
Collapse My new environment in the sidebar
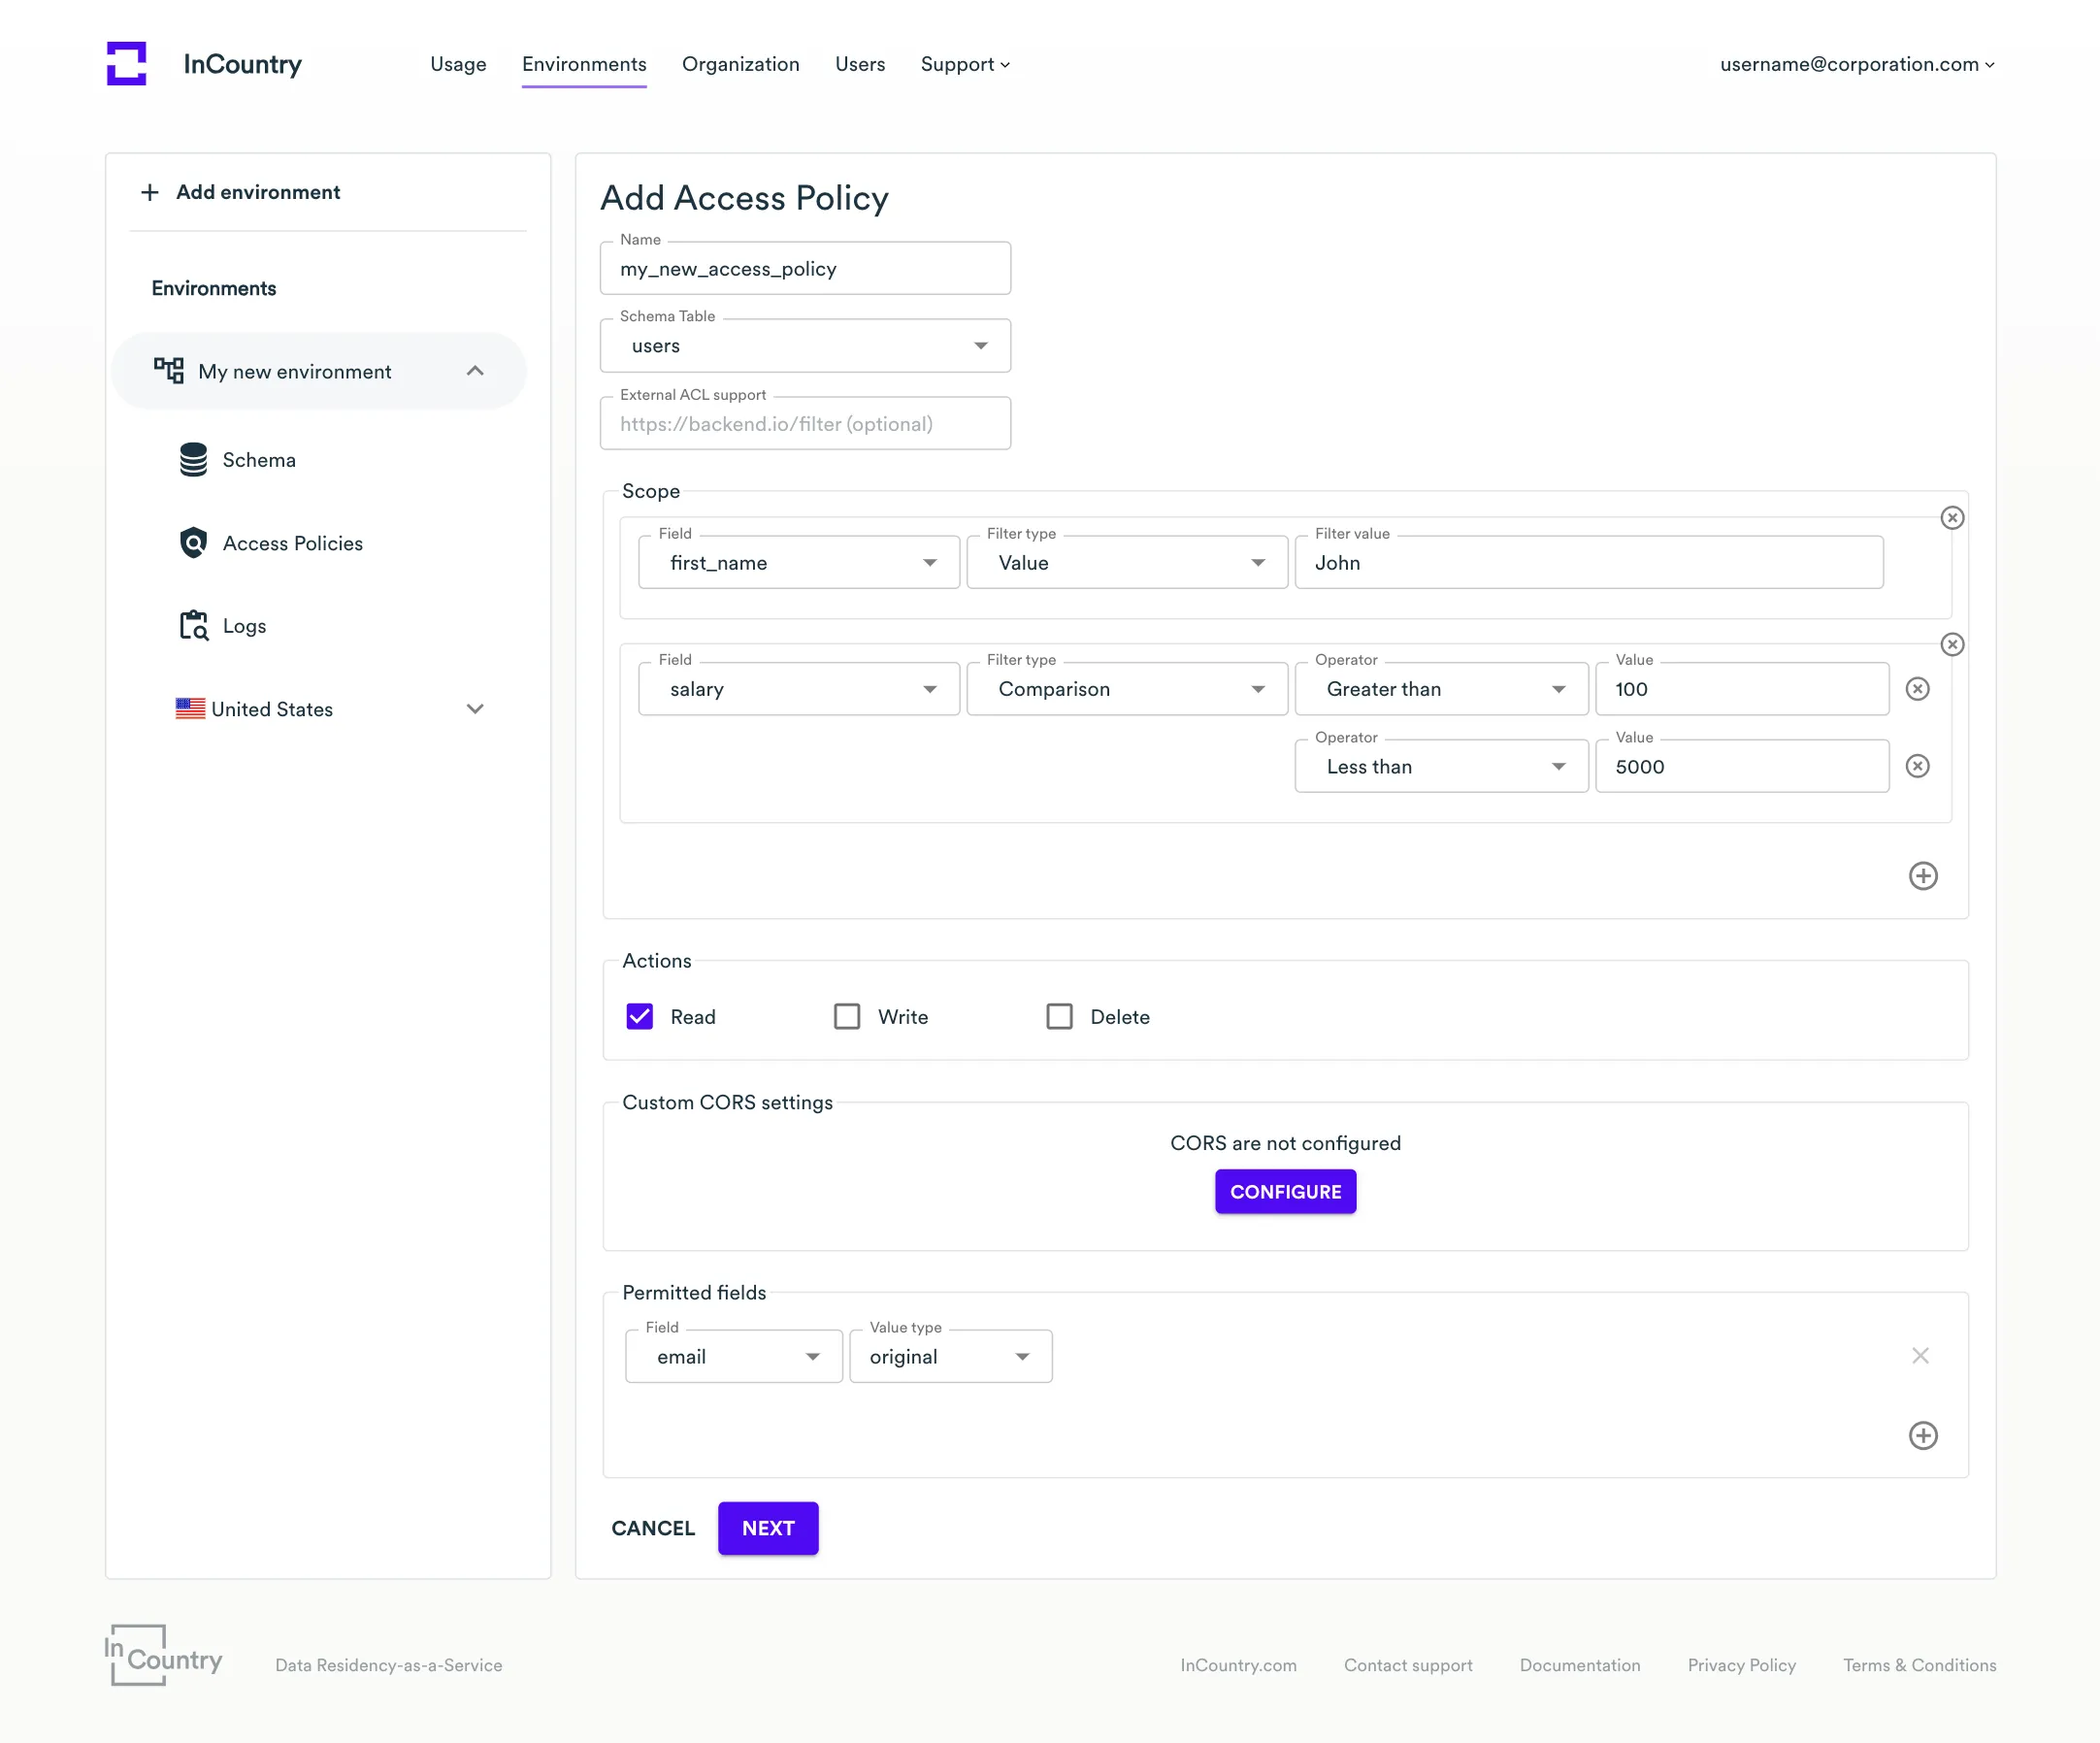click(475, 370)
